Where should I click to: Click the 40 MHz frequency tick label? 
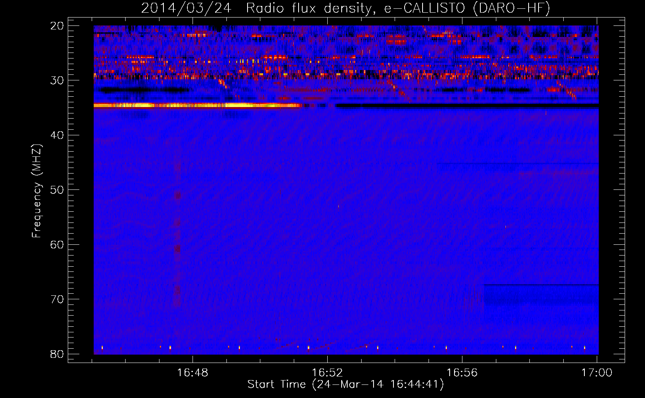57,135
